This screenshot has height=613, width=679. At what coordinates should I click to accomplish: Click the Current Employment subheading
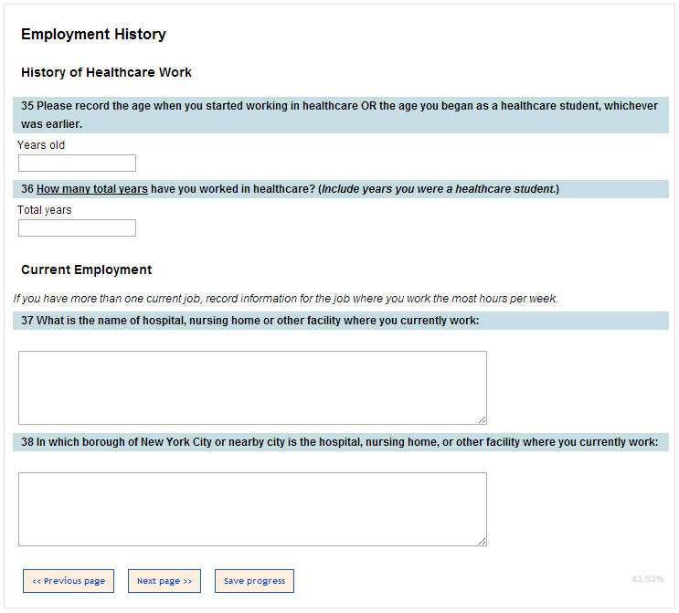pyautogui.click(x=86, y=270)
